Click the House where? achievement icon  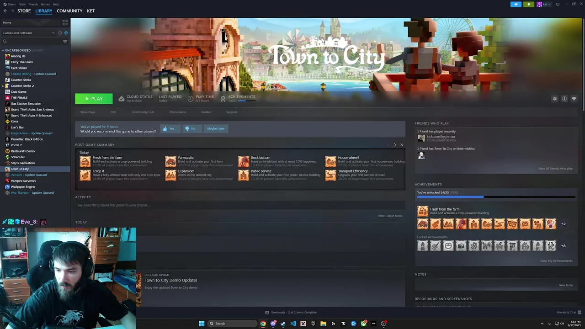click(330, 161)
